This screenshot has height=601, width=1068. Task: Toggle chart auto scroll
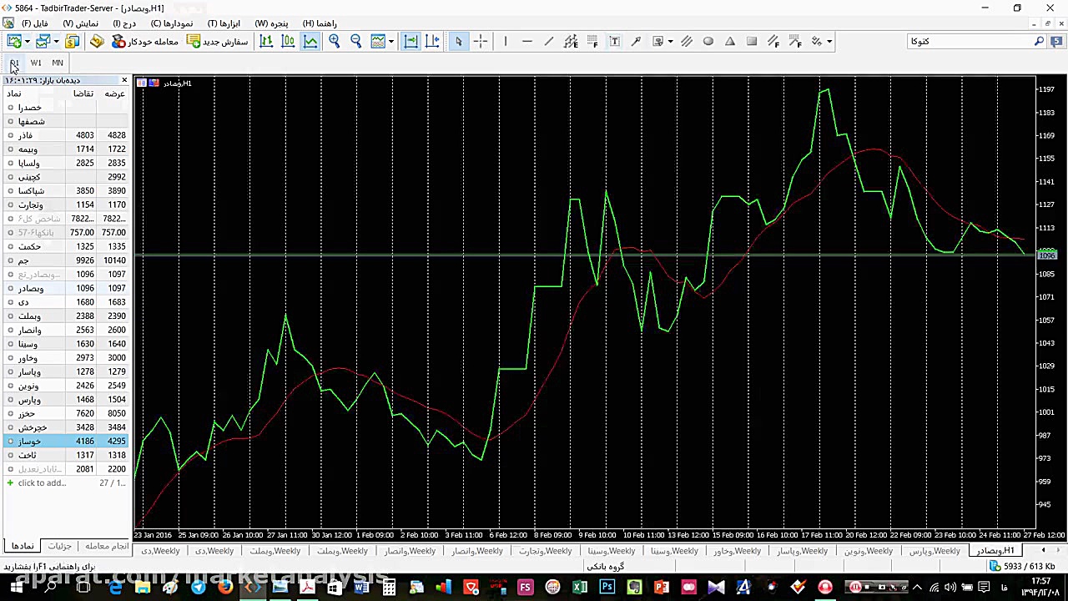coord(411,41)
